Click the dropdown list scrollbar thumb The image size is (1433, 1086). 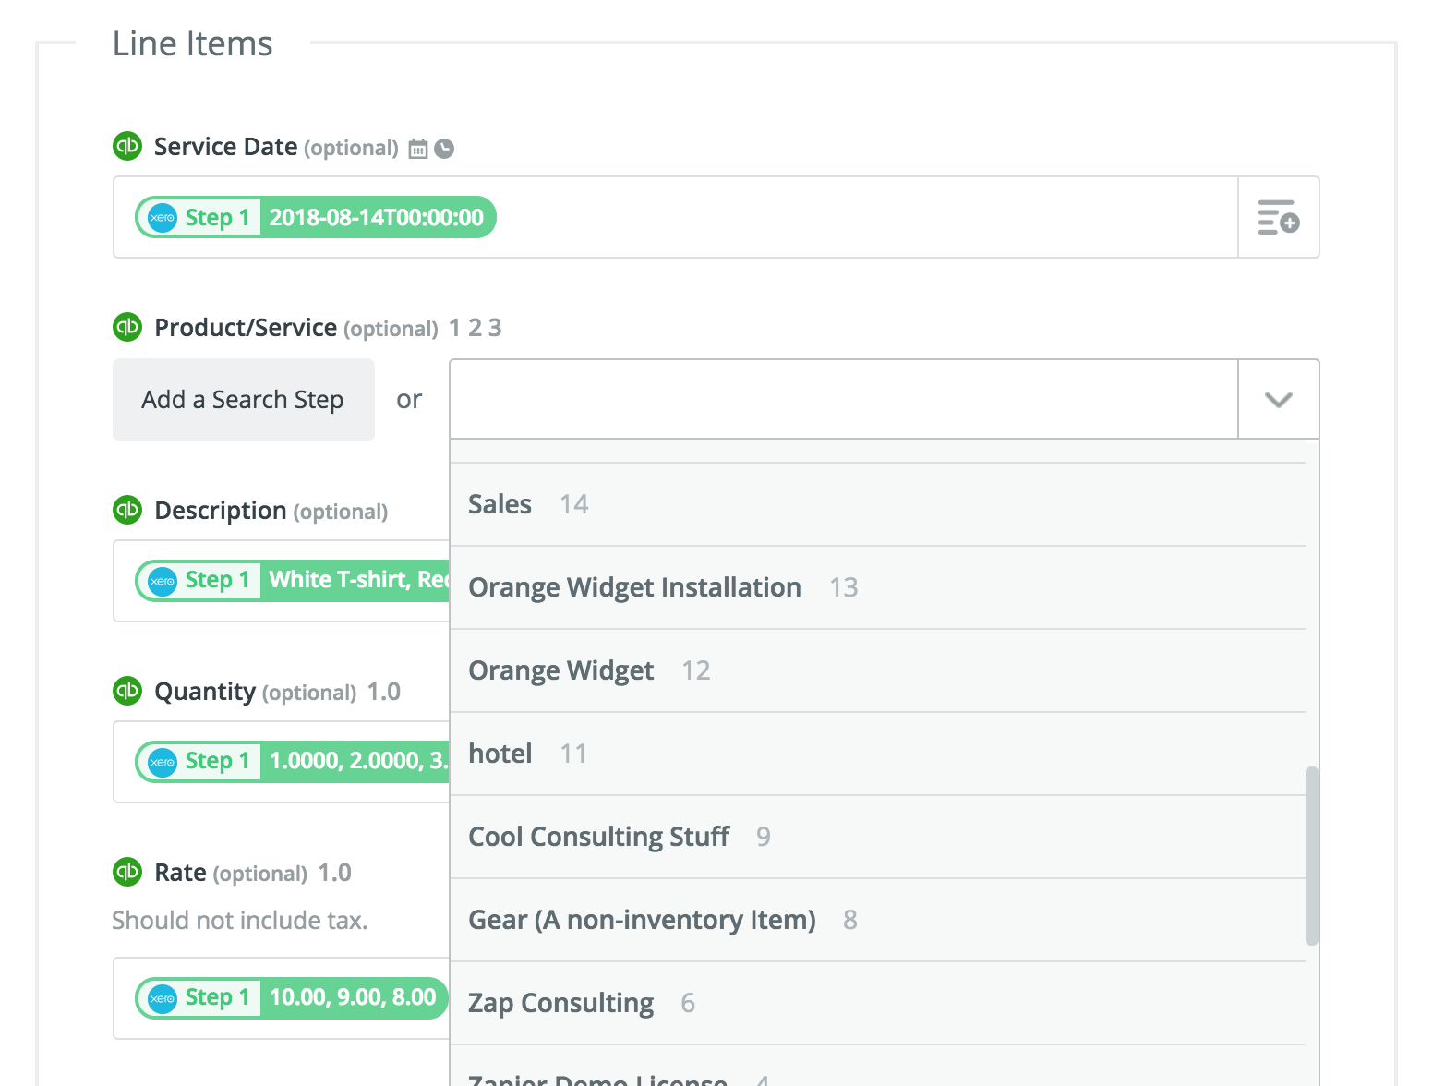pos(1312,856)
